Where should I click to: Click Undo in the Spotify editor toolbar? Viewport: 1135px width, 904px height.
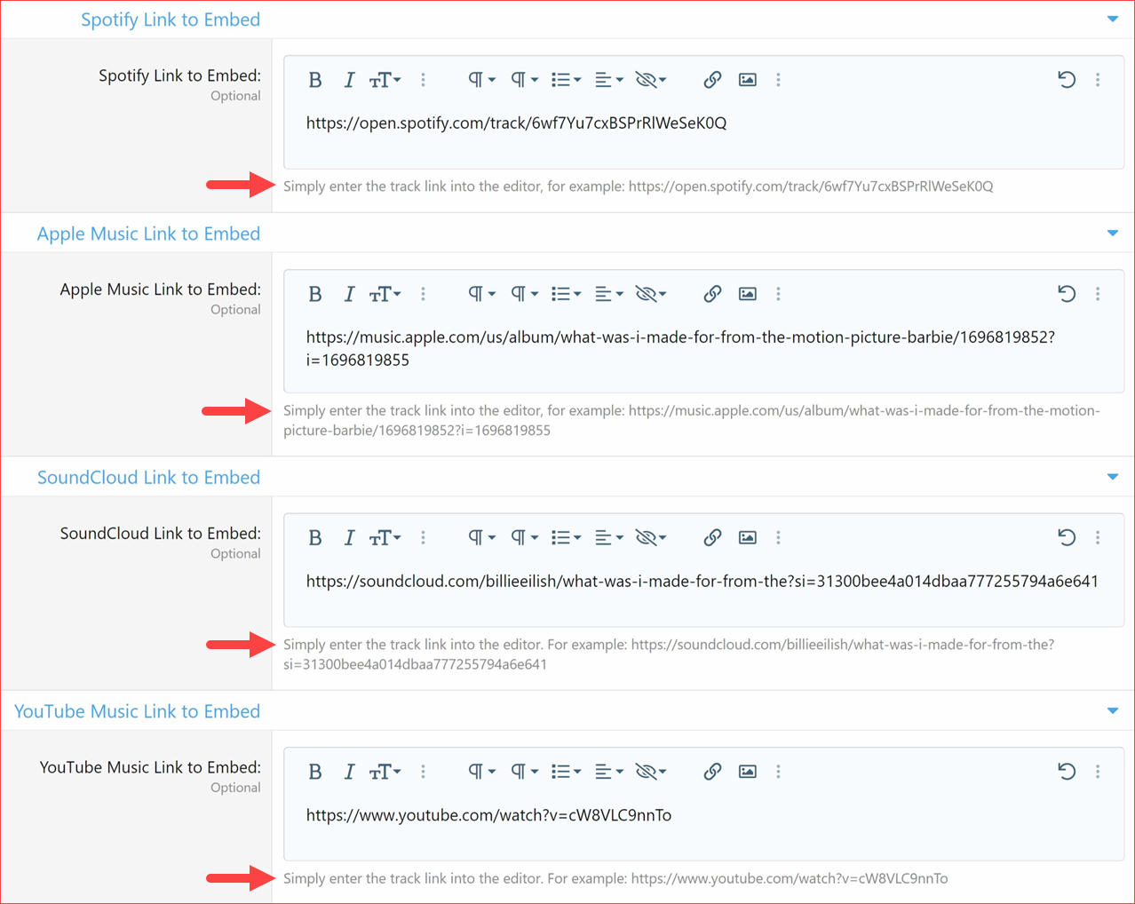point(1067,79)
